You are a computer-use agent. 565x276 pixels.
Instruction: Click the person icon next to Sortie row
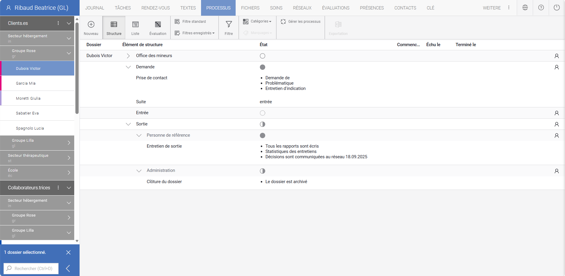pyautogui.click(x=557, y=124)
